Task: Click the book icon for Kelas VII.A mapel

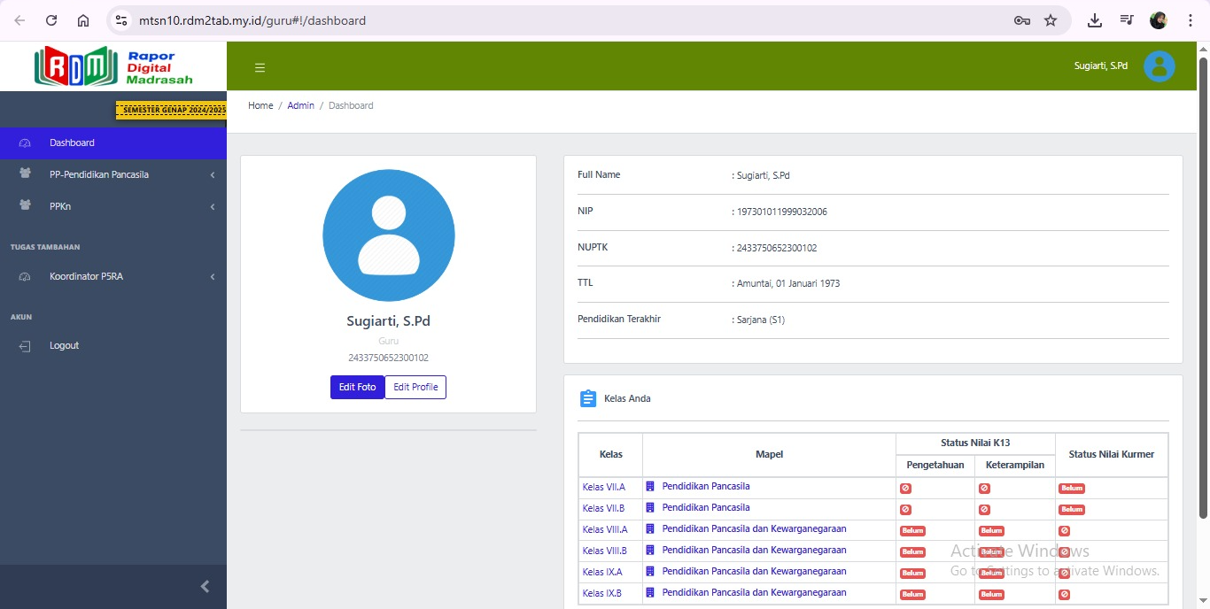Action: (x=650, y=487)
